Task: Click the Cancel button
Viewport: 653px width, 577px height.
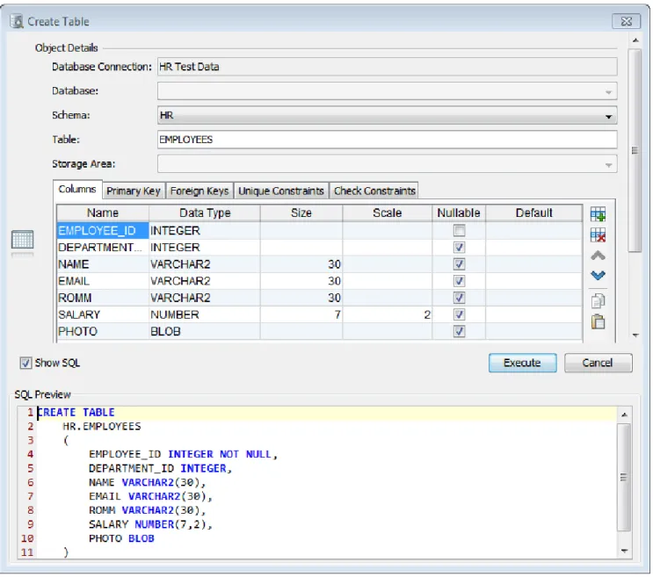Action: [x=598, y=363]
